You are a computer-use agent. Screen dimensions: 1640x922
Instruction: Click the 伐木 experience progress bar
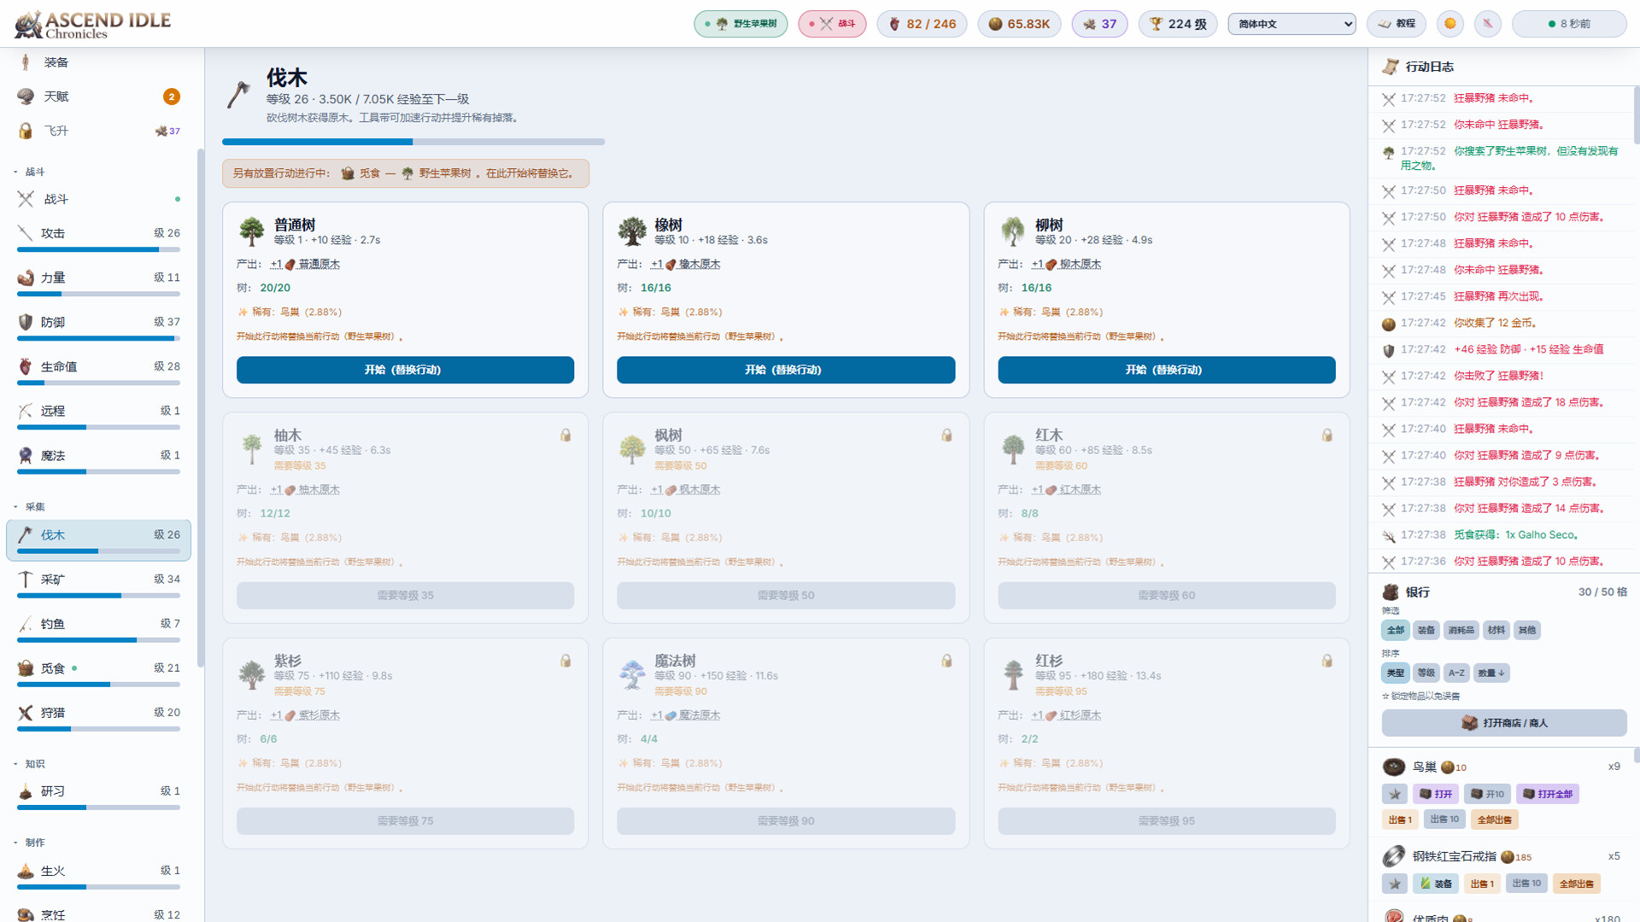(413, 142)
